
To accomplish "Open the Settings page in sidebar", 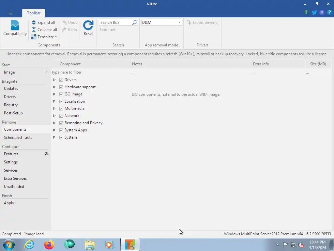I will pyautogui.click(x=25, y=162).
